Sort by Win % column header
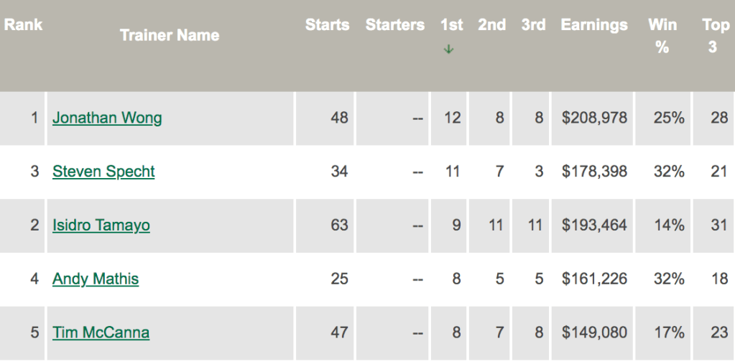The width and height of the screenshot is (735, 364). 662,35
